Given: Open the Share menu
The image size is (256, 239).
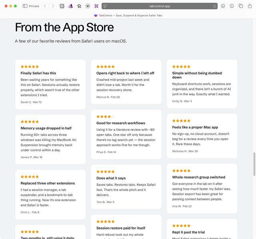Looking at the screenshot, I should 250,6.
